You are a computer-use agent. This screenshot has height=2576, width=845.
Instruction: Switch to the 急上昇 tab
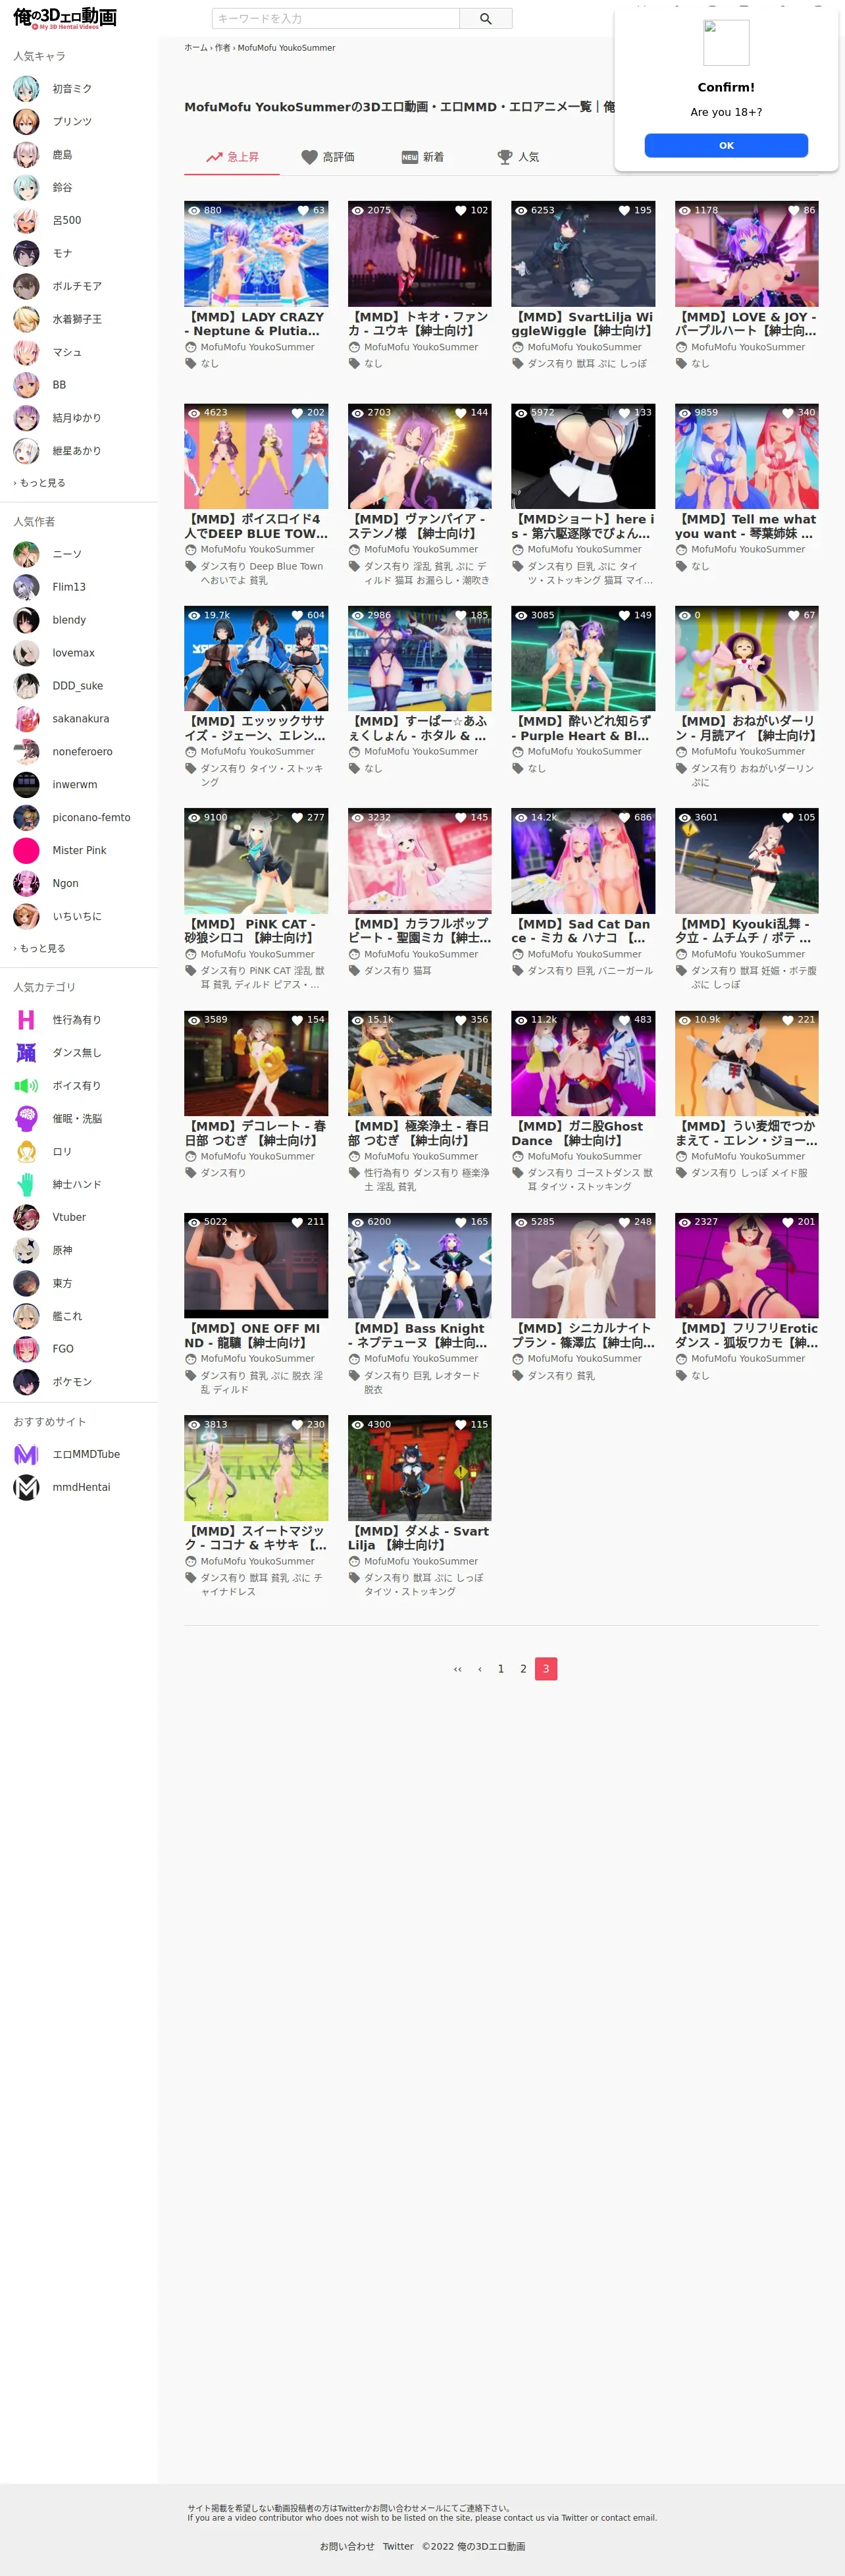232,157
